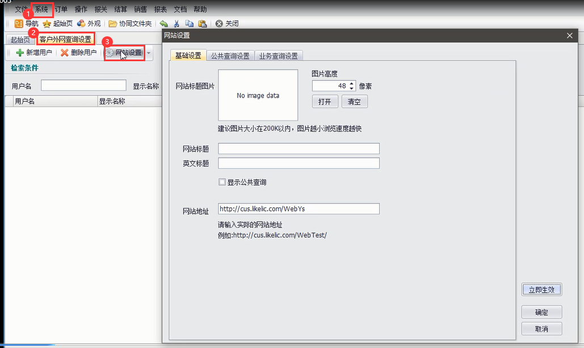The height and width of the screenshot is (348, 584).
Task: Open the 起始页 star icon in toolbar
Action: [47, 24]
